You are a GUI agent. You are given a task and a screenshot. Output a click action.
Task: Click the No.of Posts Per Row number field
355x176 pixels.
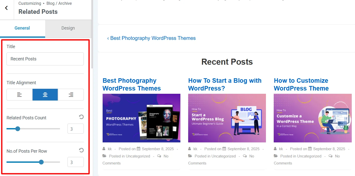point(76,162)
